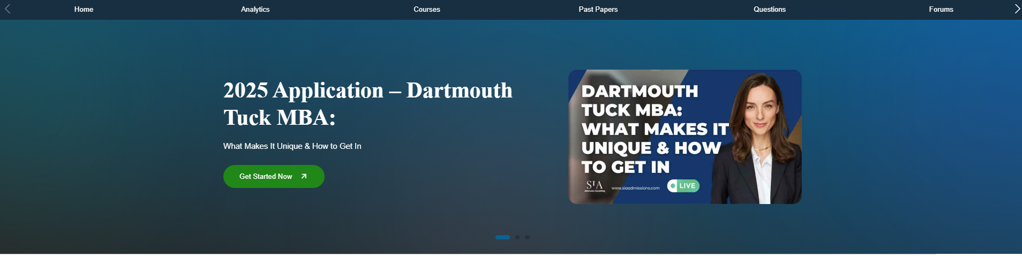
Task: Open Past Papers in the navigation
Action: click(x=598, y=9)
